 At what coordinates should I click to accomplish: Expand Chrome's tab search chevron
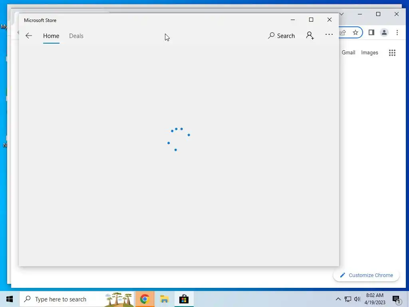(x=342, y=14)
